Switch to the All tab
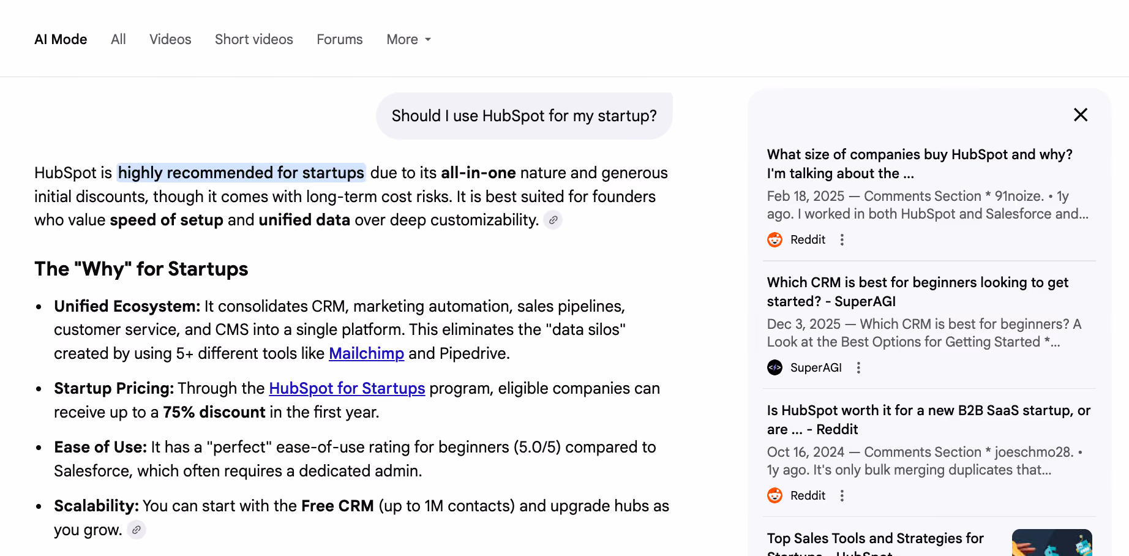Screen dimensions: 1129x556 point(118,39)
